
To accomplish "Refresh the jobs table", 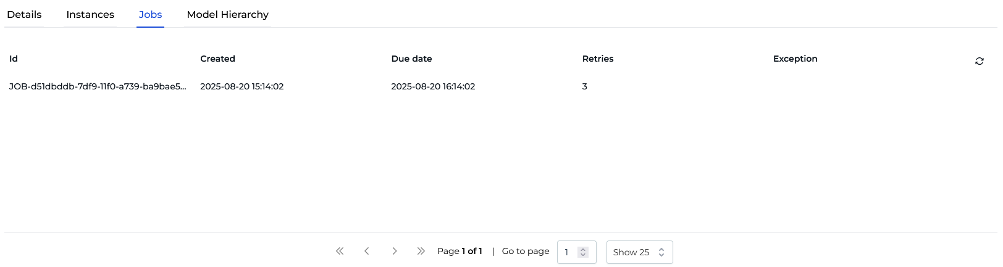I will coord(979,61).
